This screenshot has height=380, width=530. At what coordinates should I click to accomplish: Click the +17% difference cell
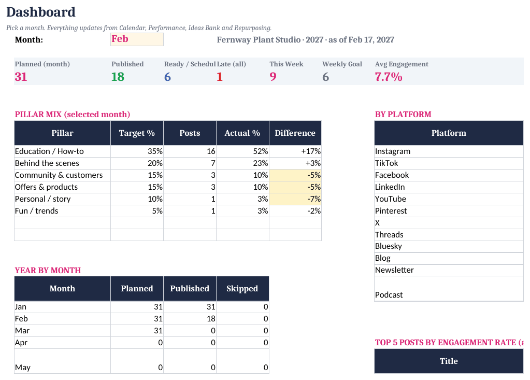[x=295, y=151]
